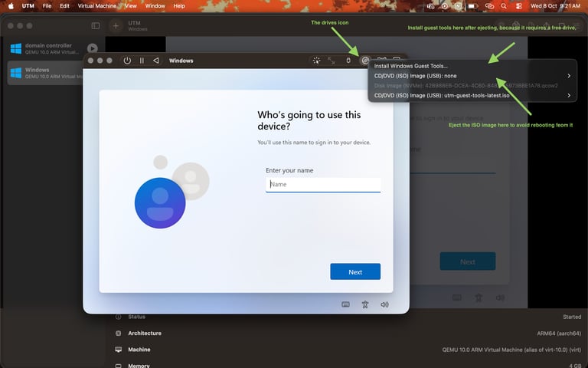This screenshot has height=368, width=588.
Task: Click the Who's going to use this device heading
Action: tap(309, 120)
